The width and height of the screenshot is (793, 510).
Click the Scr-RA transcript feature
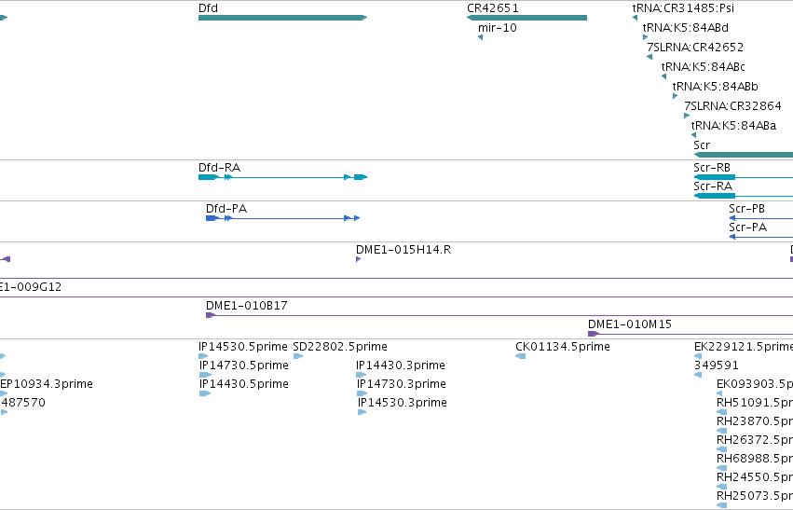tap(744, 196)
